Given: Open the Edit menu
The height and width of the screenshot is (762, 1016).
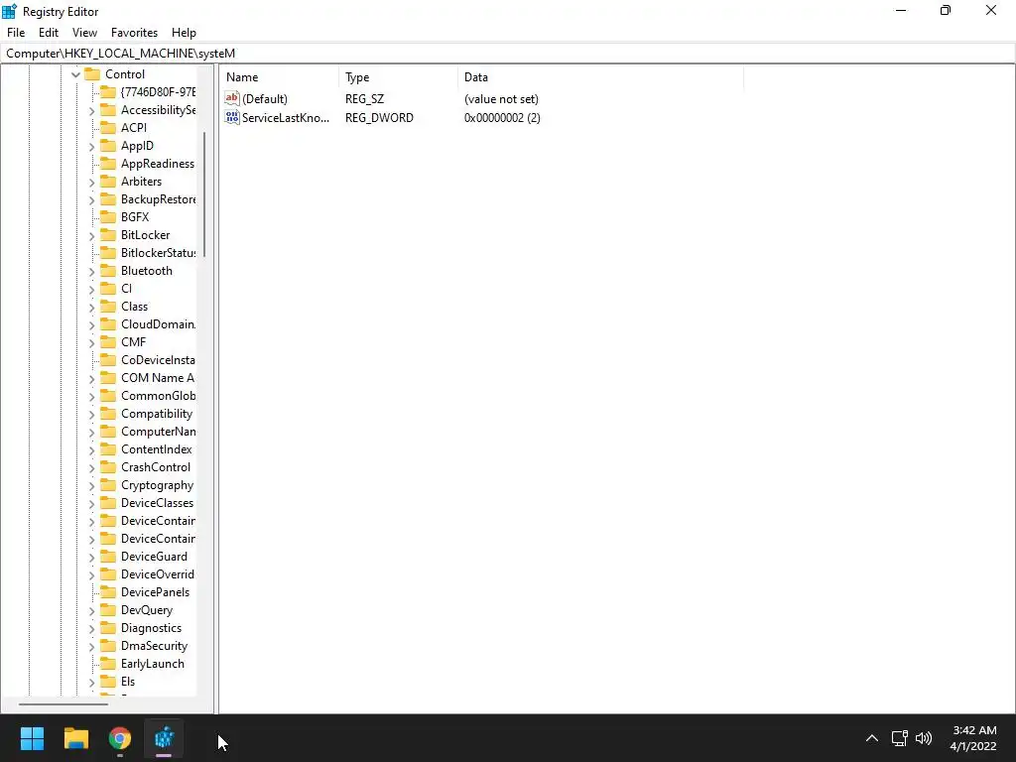Looking at the screenshot, I should (48, 33).
